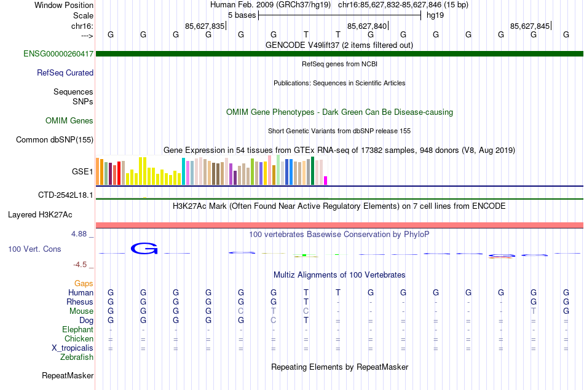
Task: Click the large blue G conservation logo
Action: 144,248
